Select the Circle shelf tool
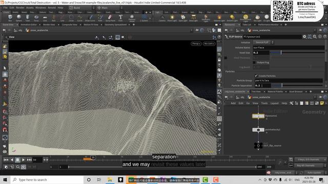Screen dimensions: 328x184 (x=71, y=18)
